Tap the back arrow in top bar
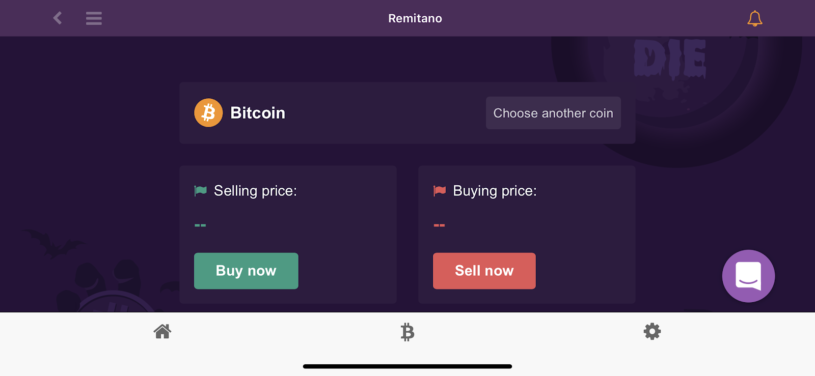The width and height of the screenshot is (815, 376). point(57,18)
